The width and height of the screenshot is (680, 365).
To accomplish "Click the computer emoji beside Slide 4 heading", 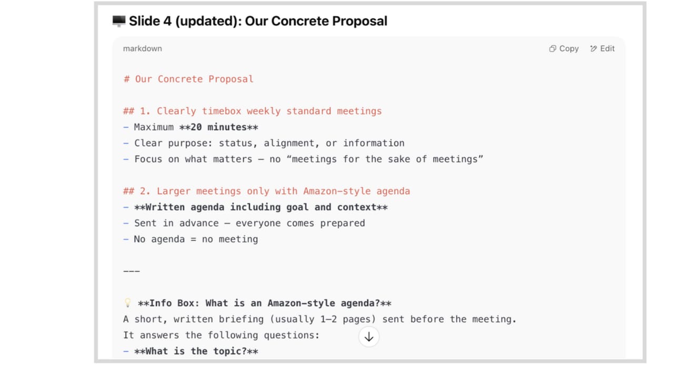I will pos(119,21).
